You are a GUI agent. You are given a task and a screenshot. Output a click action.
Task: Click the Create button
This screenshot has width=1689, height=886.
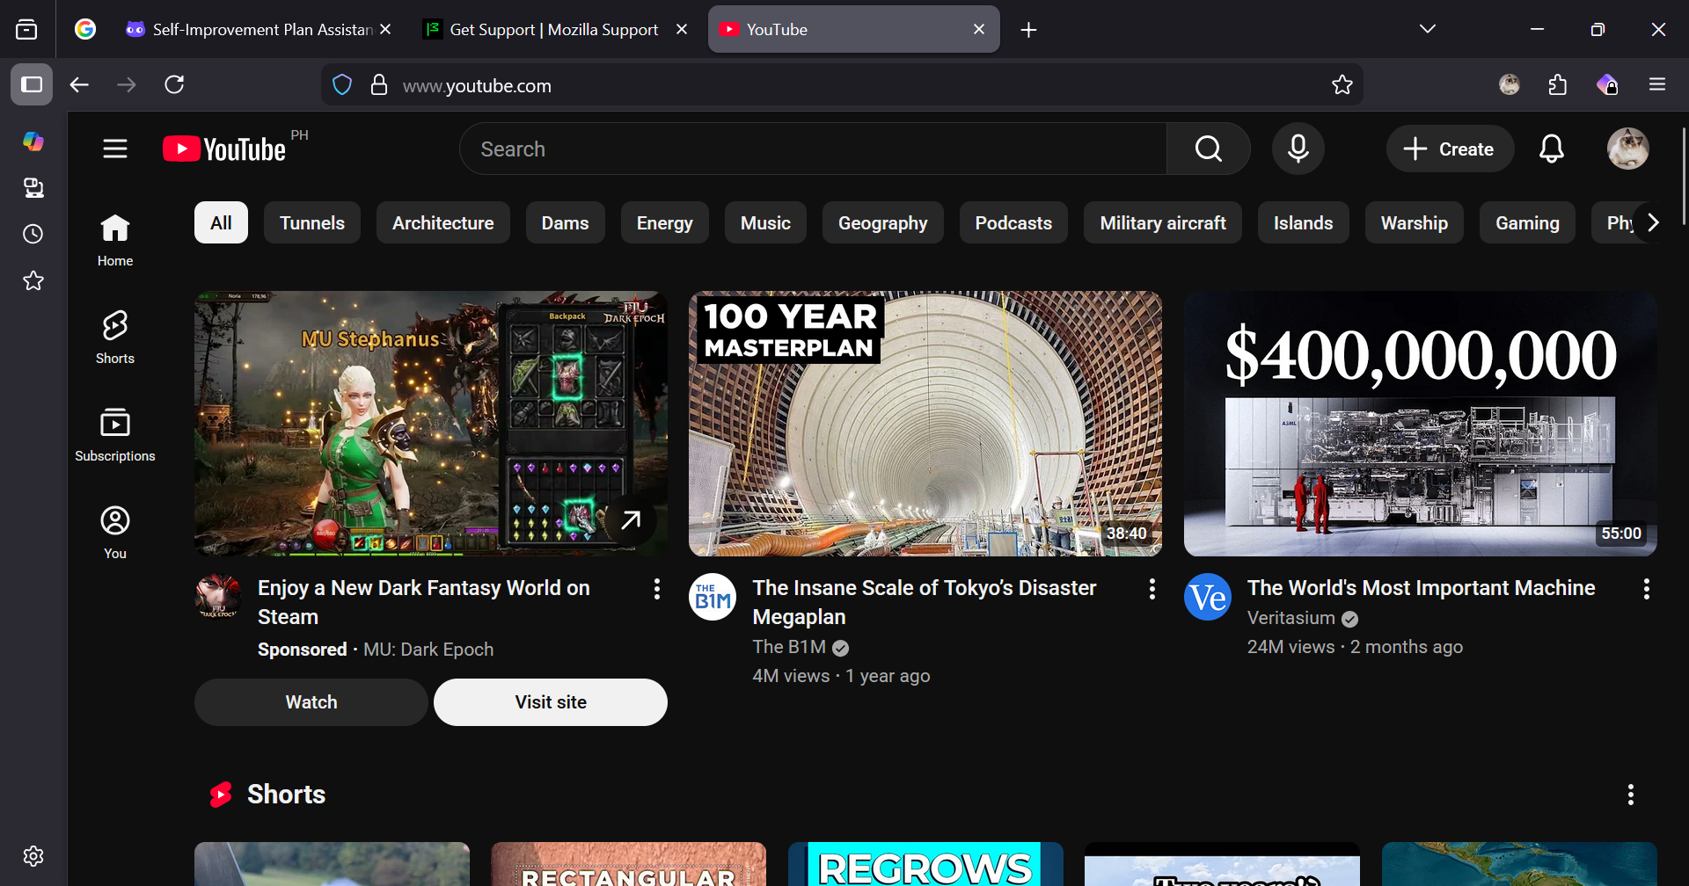coord(1449,149)
